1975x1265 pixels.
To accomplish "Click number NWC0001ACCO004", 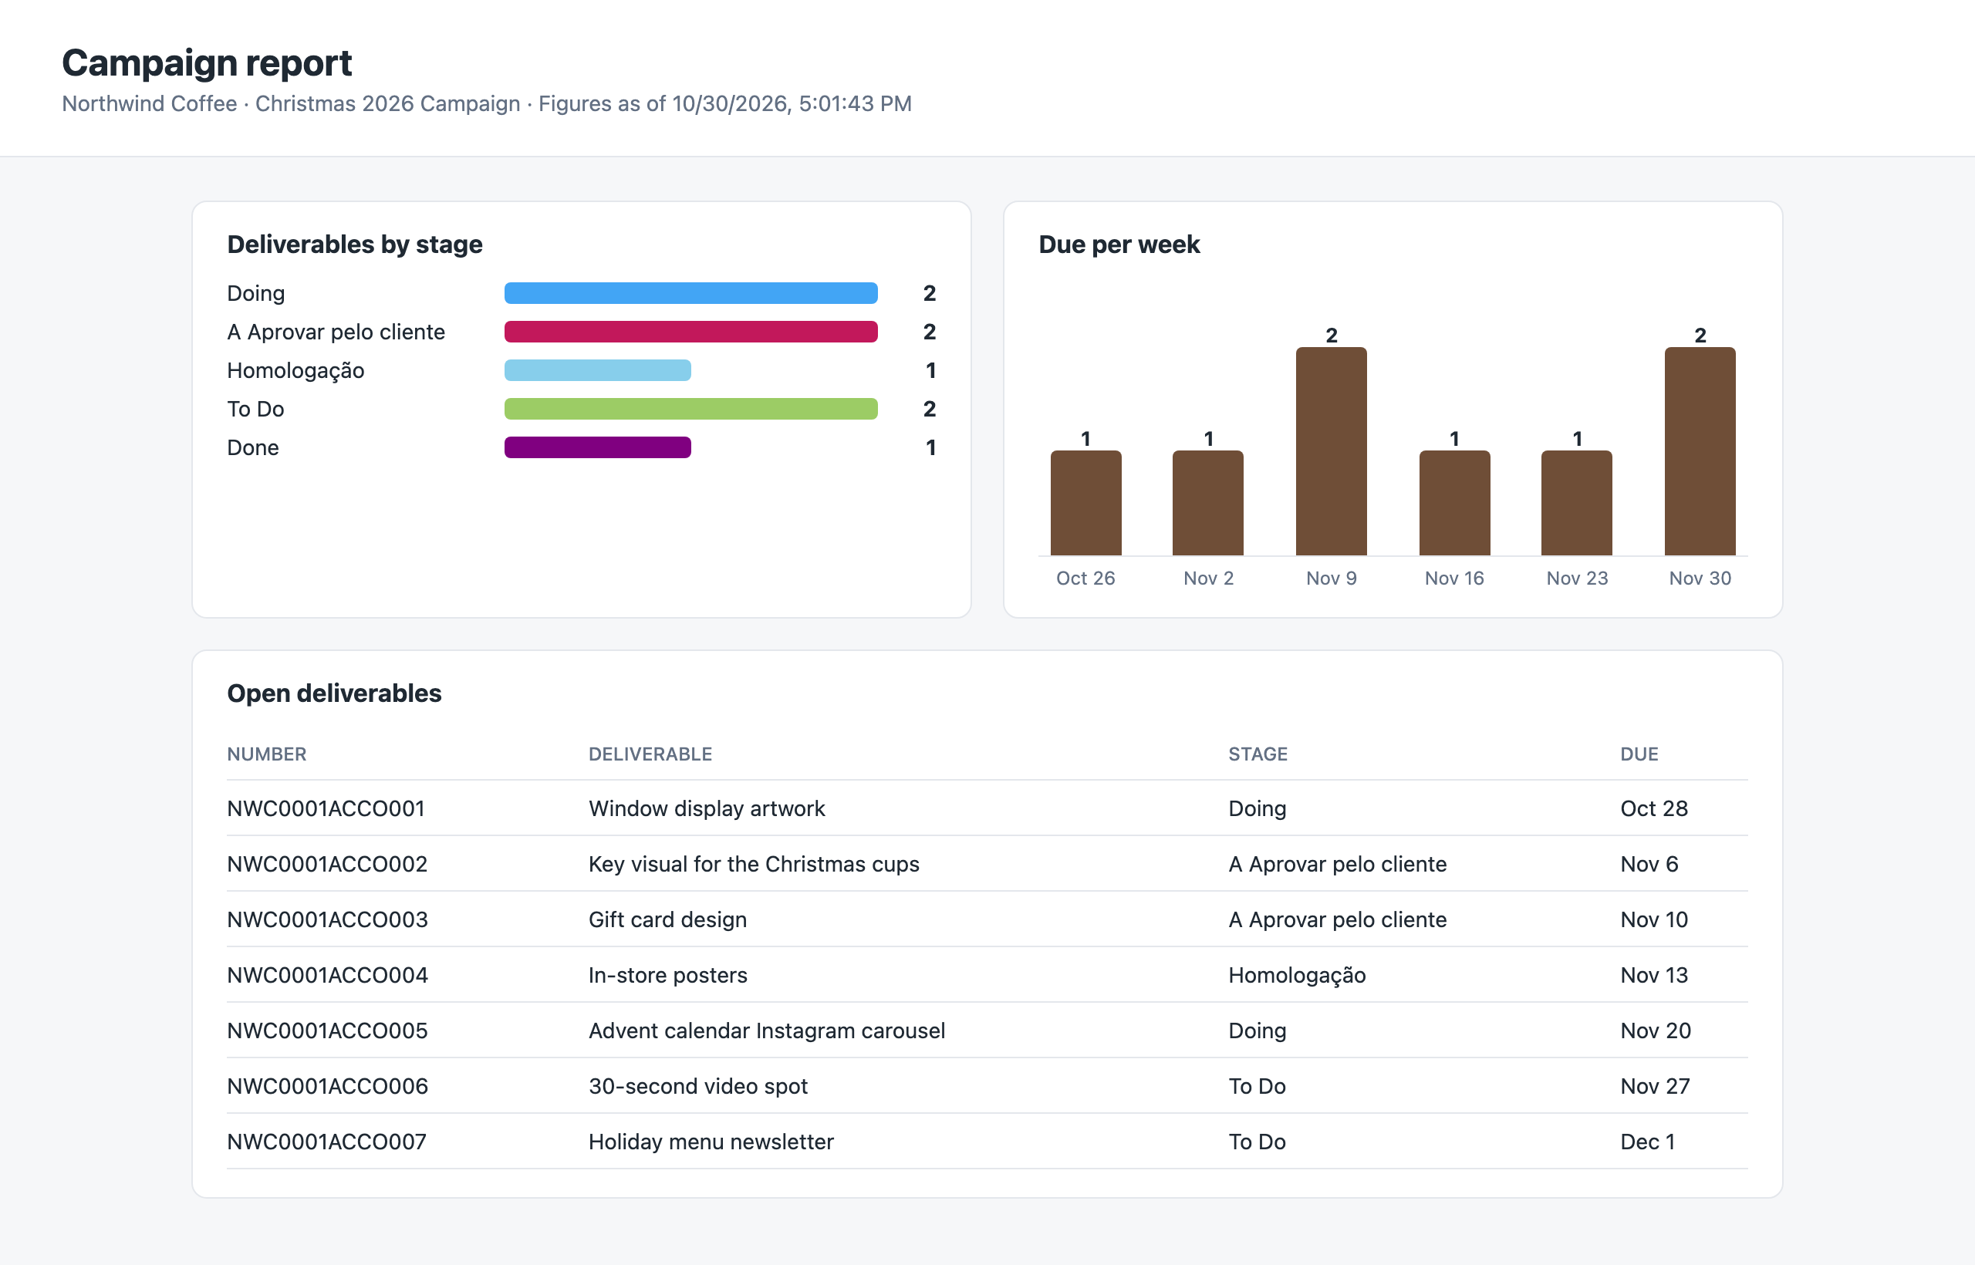I will [x=327, y=975].
